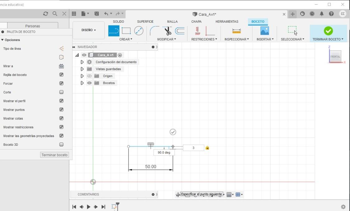Click the Undo arrow
Screen dimensions: 350x211
click(106, 14)
